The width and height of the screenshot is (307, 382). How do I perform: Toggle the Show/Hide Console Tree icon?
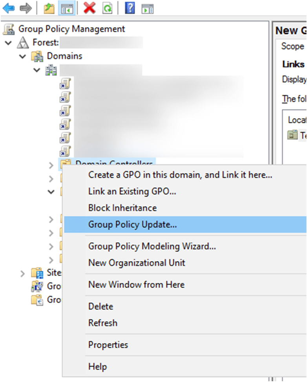click(67, 9)
